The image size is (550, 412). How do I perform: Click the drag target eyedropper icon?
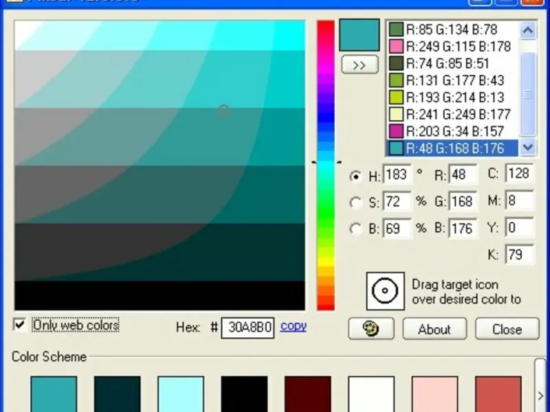385,290
